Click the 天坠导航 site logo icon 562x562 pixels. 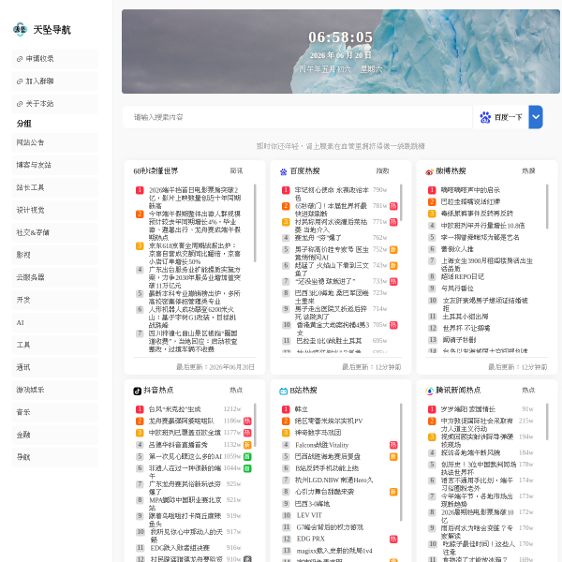point(20,29)
